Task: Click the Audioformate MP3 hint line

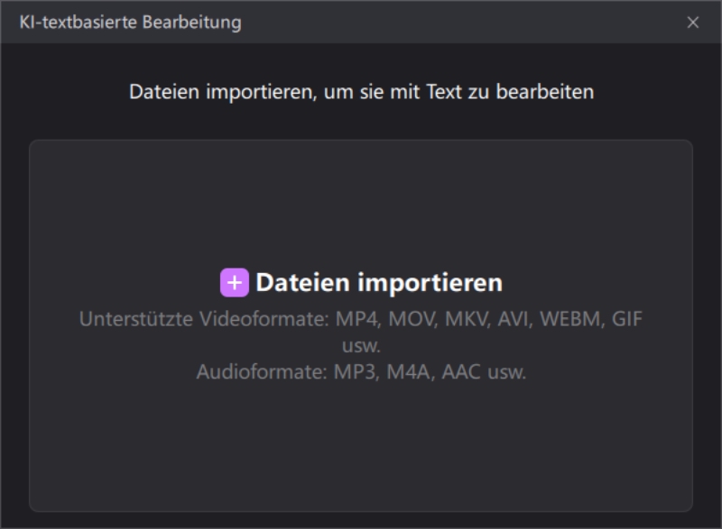Action: 361,364
